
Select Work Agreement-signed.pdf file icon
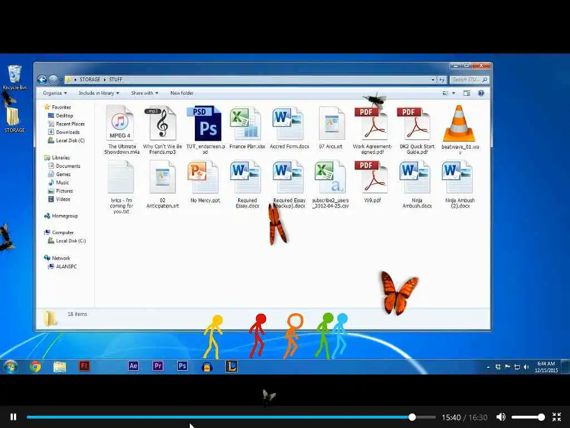tap(371, 123)
